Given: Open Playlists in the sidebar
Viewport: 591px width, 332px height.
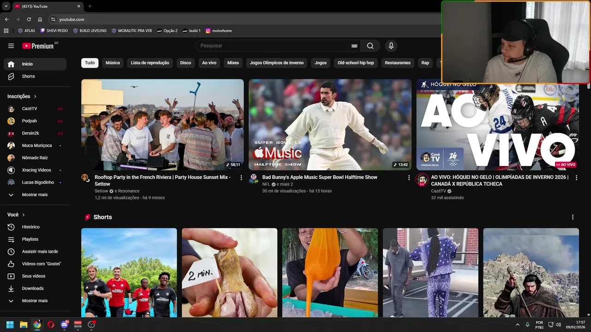Looking at the screenshot, I should (x=35, y=239).
